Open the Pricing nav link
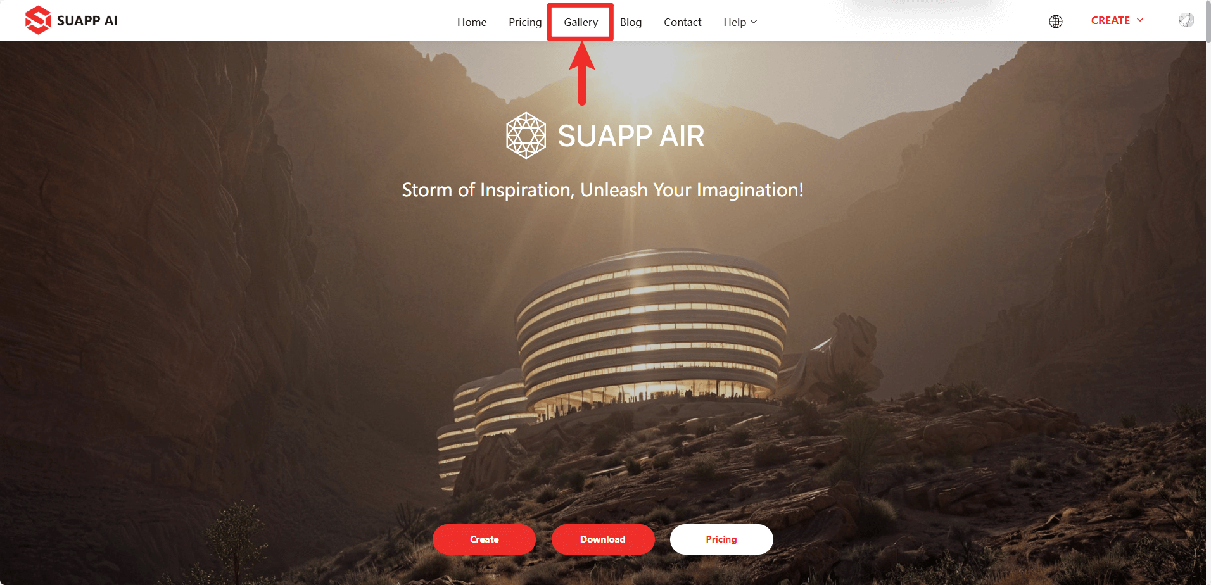This screenshot has width=1211, height=585. click(525, 22)
